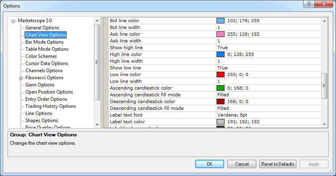The image size is (336, 176).
Task: Pick the Bid line color swatch
Action: pos(221,21)
